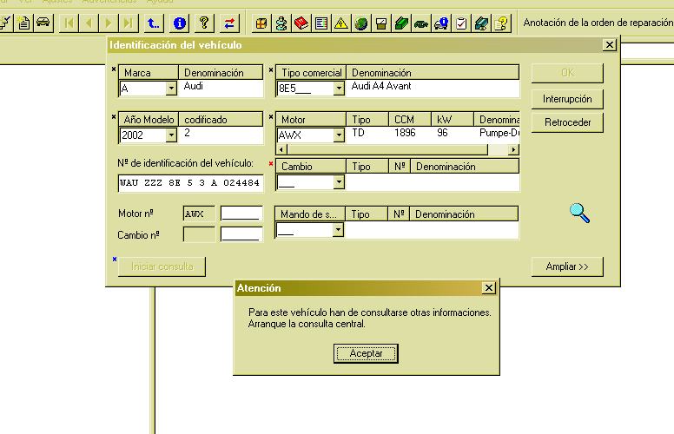The height and width of the screenshot is (434, 674).
Task: Click the codificado value '2'
Action: (187, 133)
